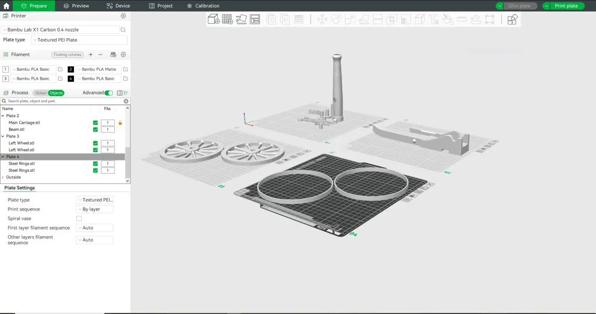This screenshot has width=596, height=314.
Task: Open the Print sequence By layer dropdown
Action: click(x=95, y=209)
